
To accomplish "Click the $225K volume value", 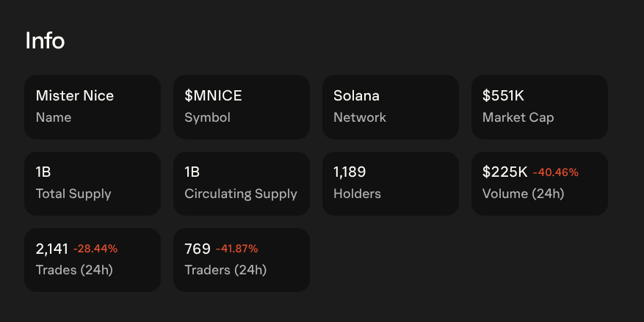I will (505, 172).
